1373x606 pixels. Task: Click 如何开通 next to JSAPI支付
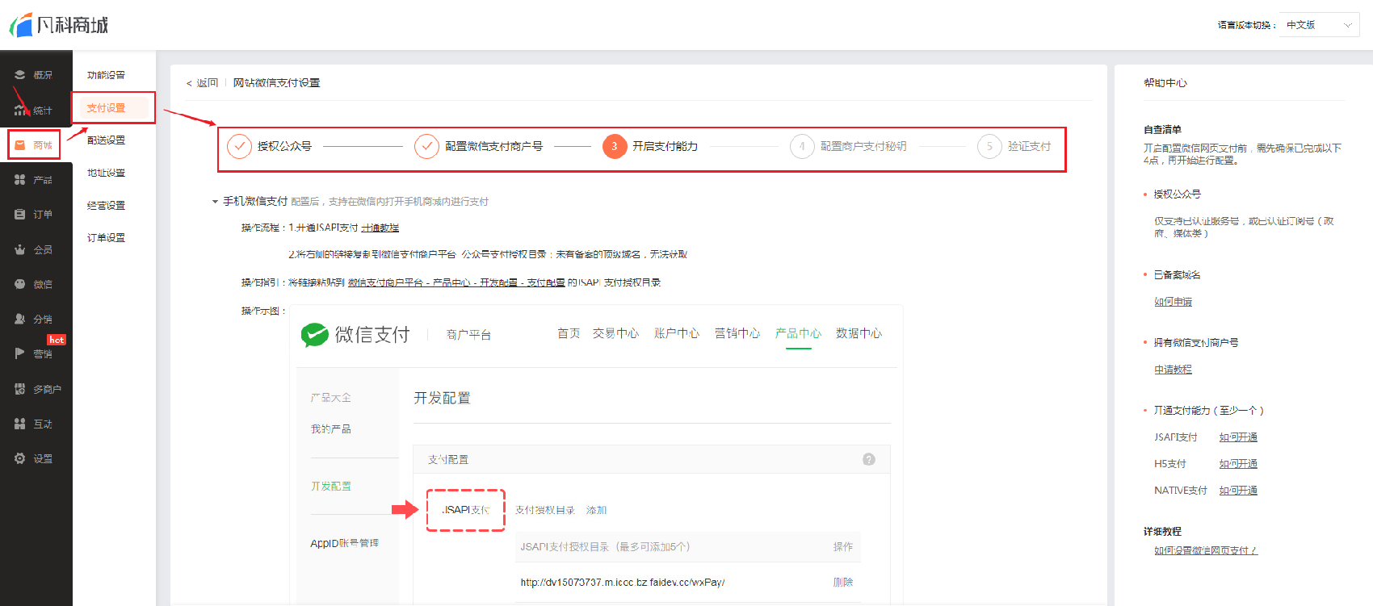click(x=1238, y=437)
